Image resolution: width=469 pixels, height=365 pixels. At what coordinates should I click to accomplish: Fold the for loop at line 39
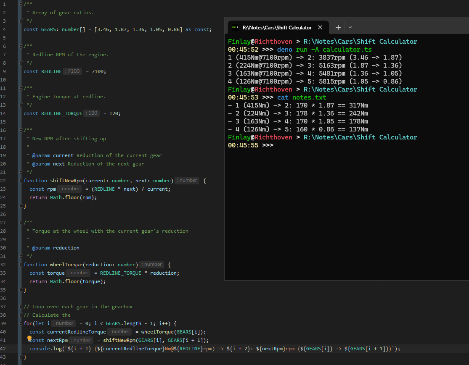point(21,323)
